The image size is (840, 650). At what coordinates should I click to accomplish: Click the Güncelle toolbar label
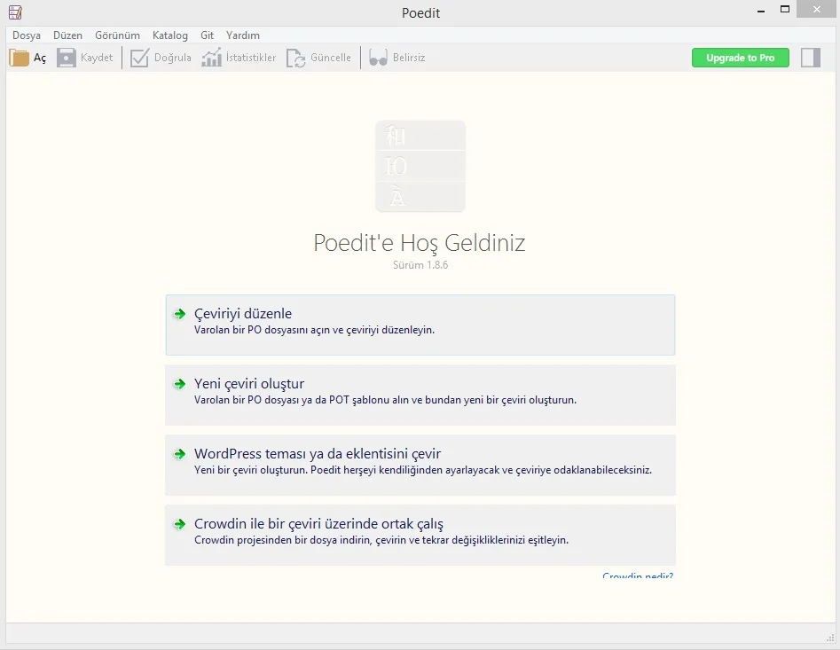point(331,58)
